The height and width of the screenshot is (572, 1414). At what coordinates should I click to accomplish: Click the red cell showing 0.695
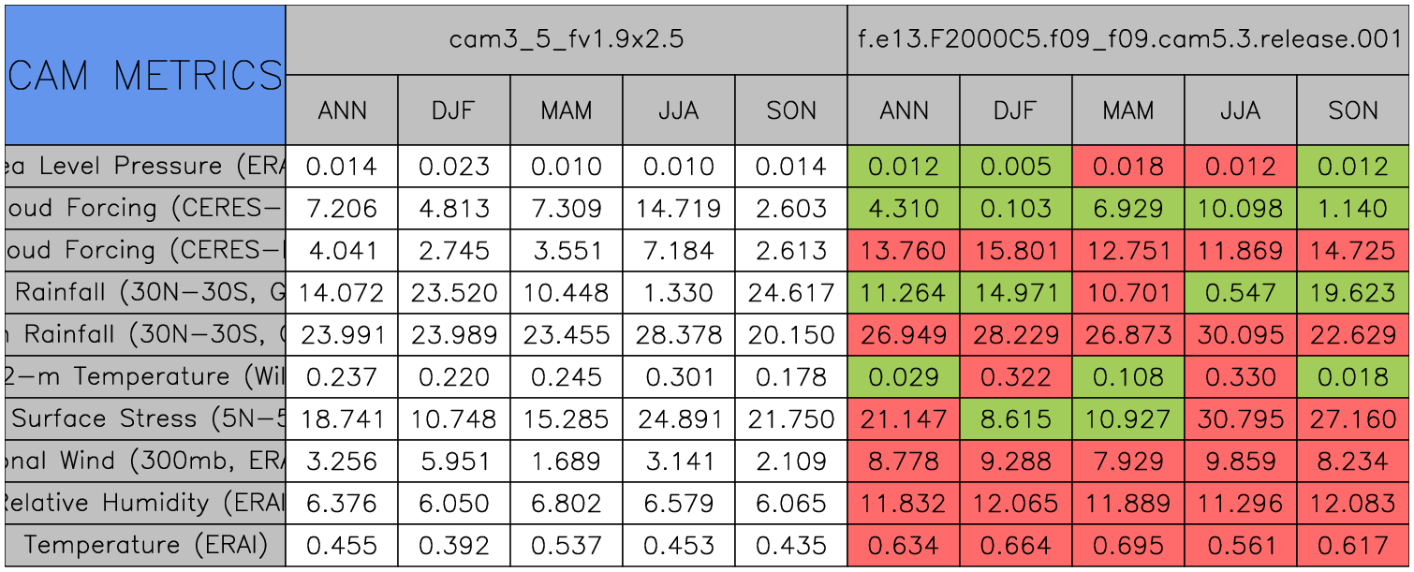point(1127,545)
